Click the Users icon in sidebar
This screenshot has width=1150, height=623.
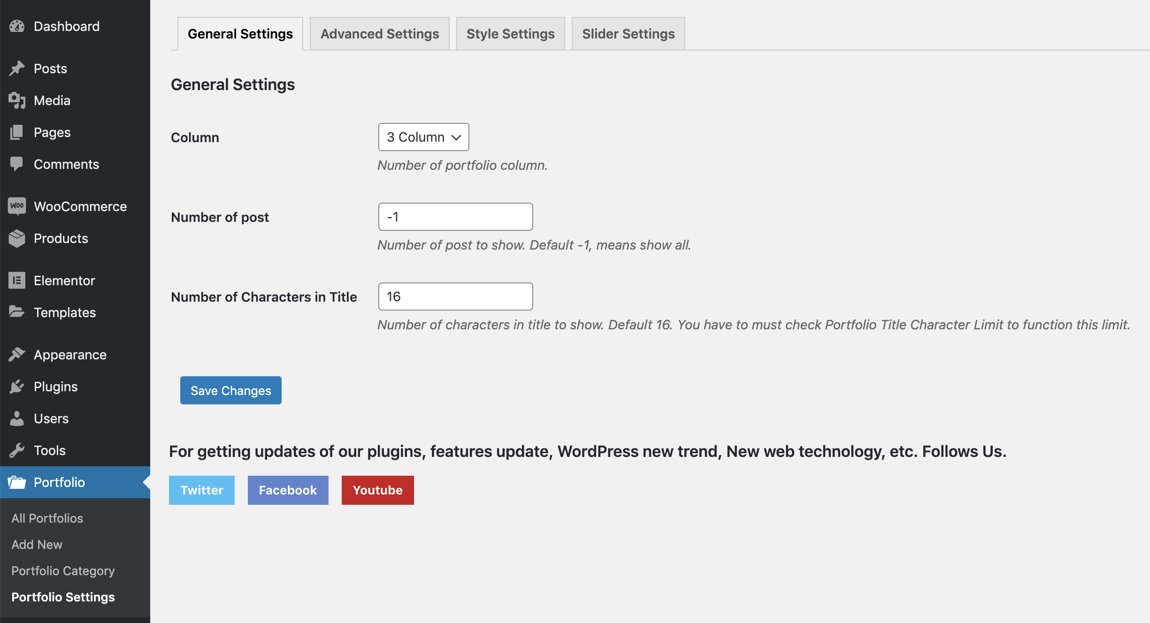(17, 418)
